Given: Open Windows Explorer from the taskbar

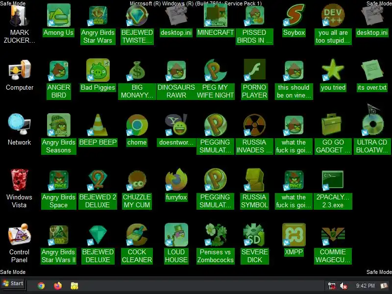Looking at the screenshot, I should 74,286.
